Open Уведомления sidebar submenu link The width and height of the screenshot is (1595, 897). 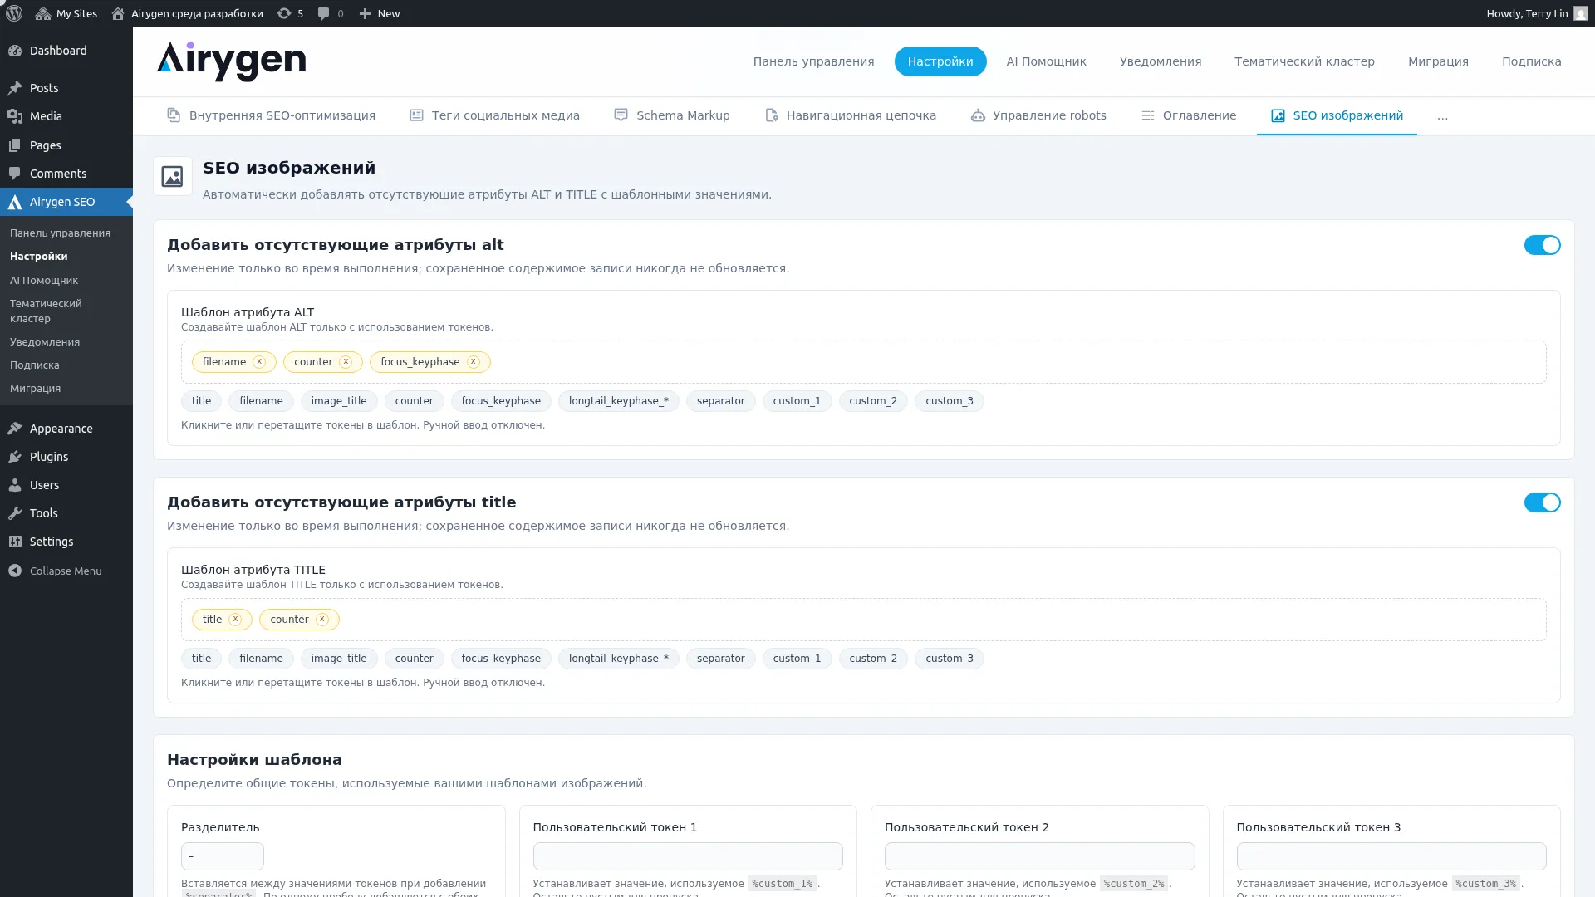pos(45,342)
